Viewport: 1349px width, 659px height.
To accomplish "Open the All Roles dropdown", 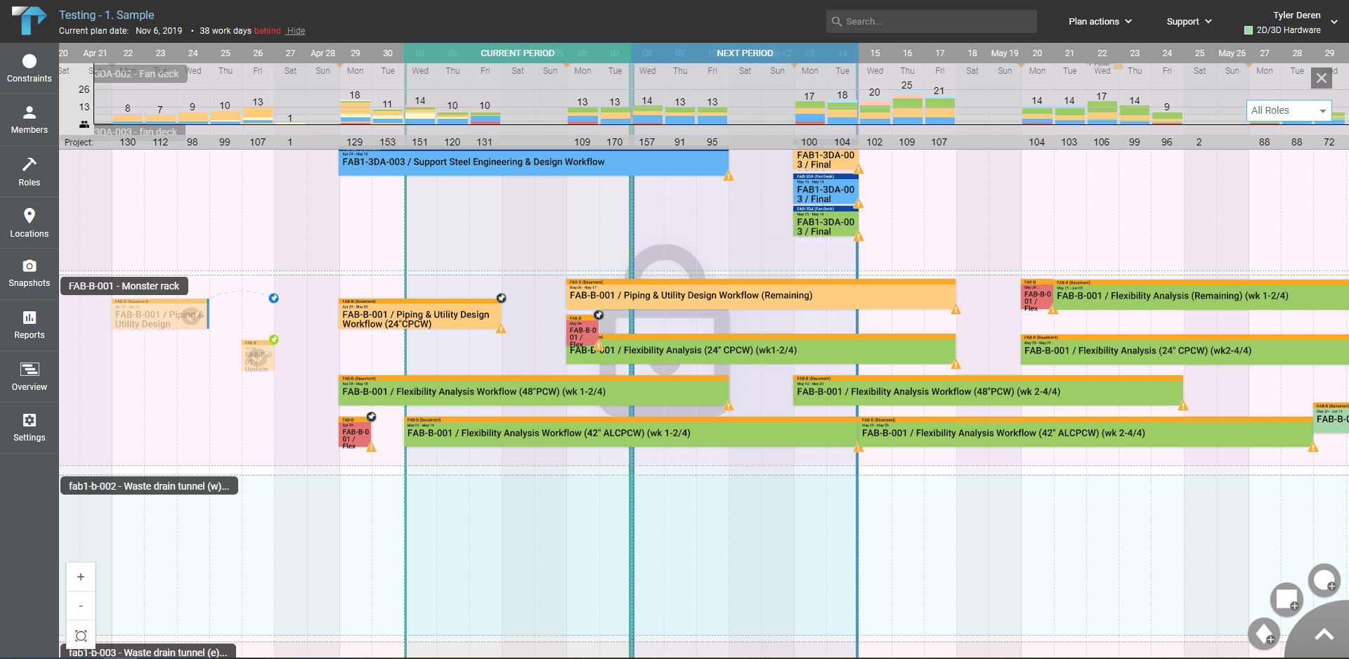I will 1289,110.
